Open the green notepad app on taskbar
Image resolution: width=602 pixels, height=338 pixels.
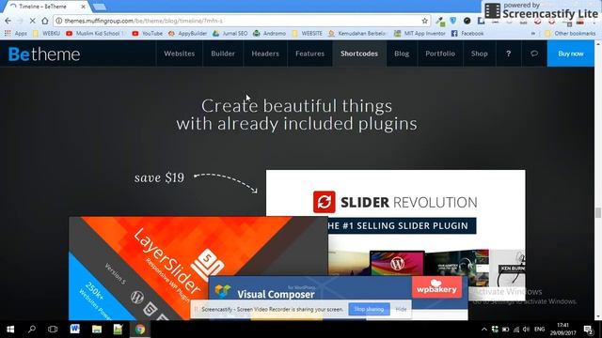coord(118,330)
